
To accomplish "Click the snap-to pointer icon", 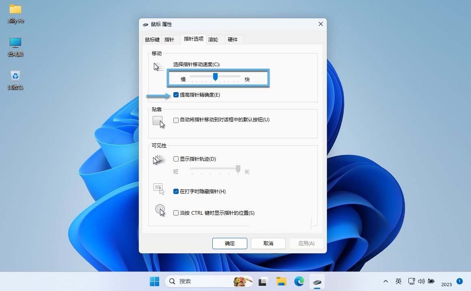I will click(x=158, y=121).
